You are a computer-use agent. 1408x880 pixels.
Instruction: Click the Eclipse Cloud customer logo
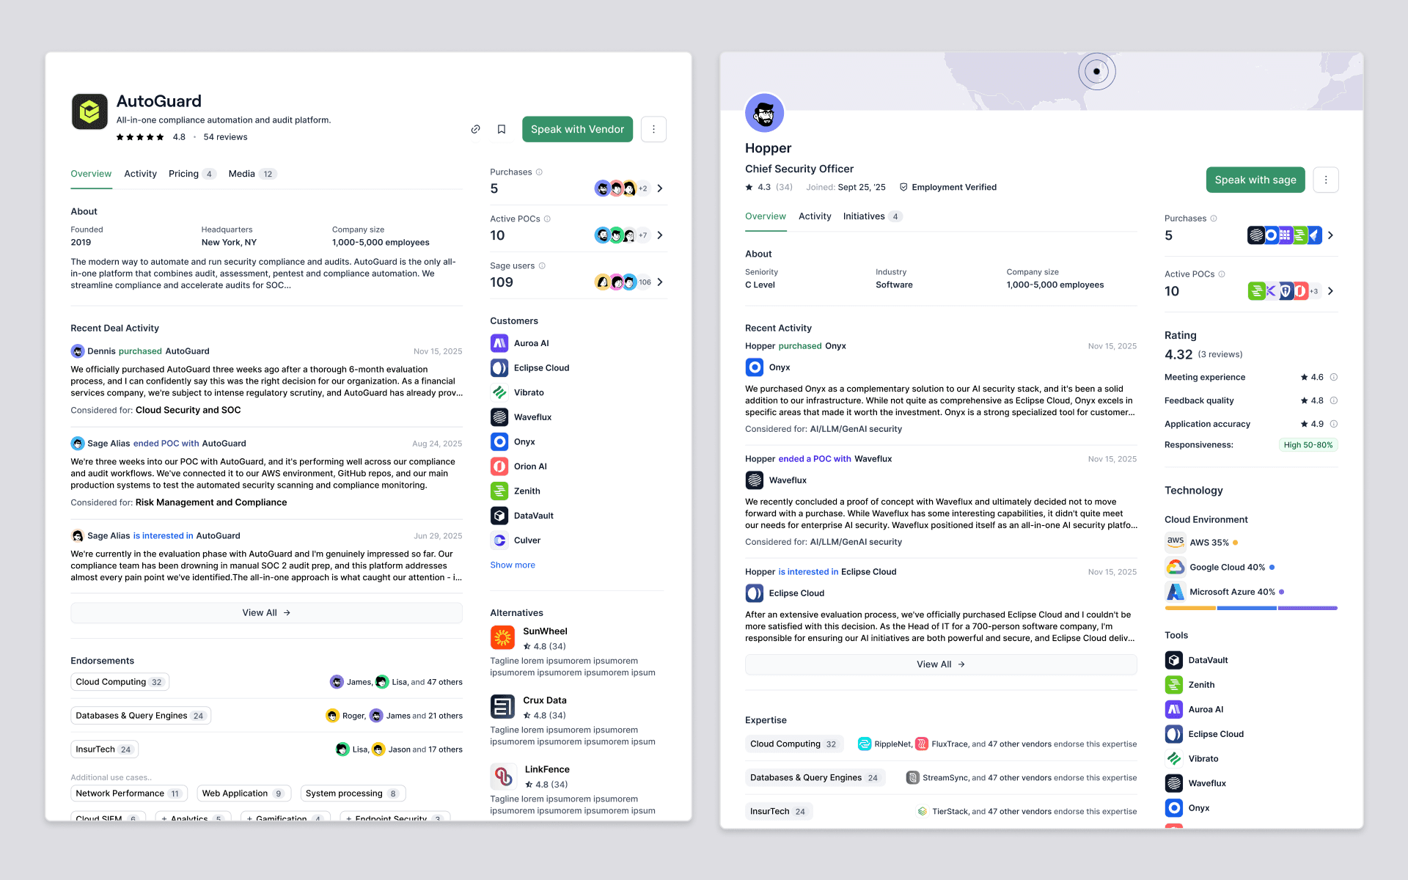tap(499, 368)
